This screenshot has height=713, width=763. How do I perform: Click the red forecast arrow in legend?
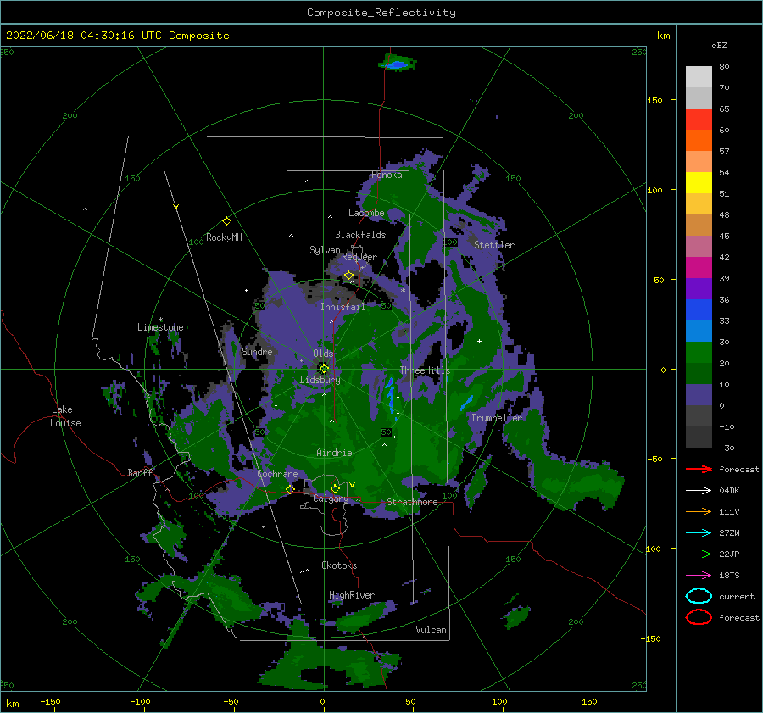699,469
